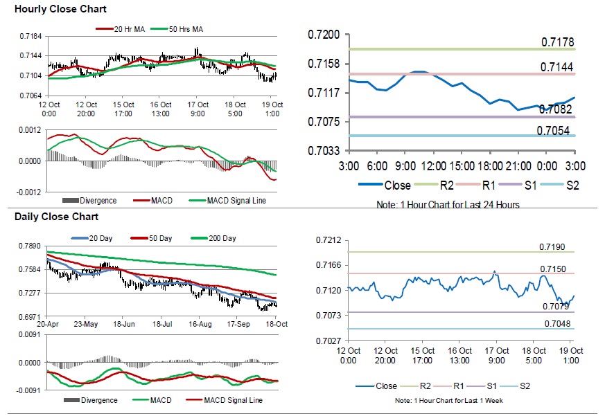Click the 0.7064 axis label on hourly chart

[x=31, y=96]
